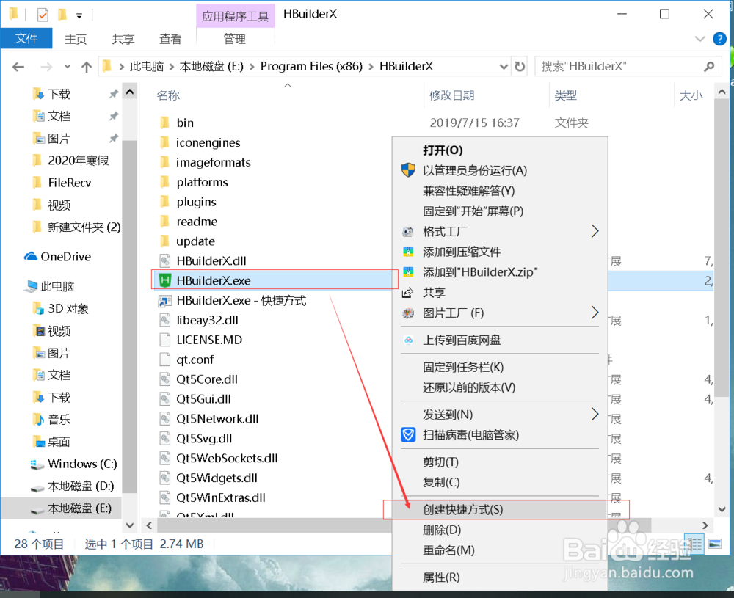Open Help via the question mark icon
734x598 pixels.
point(719,39)
